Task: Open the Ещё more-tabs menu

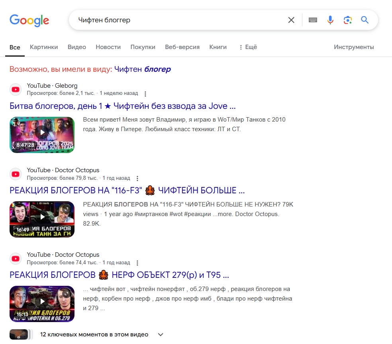Action: point(248,47)
